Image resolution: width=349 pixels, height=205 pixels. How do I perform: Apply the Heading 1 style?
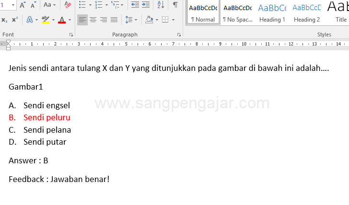[272, 13]
